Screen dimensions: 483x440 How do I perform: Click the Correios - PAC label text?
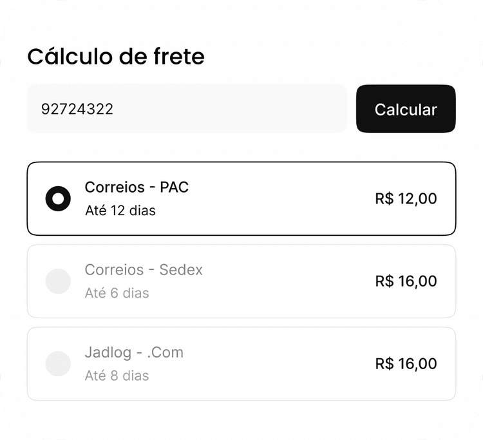pyautogui.click(x=137, y=187)
